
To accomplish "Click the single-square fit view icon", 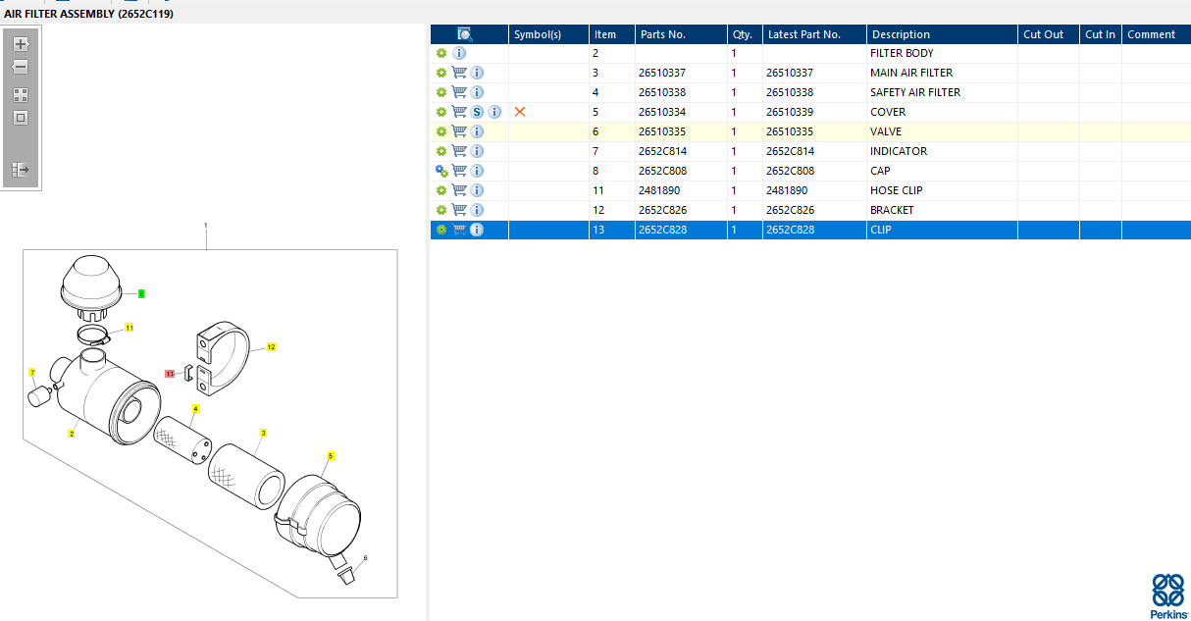I will (21, 118).
